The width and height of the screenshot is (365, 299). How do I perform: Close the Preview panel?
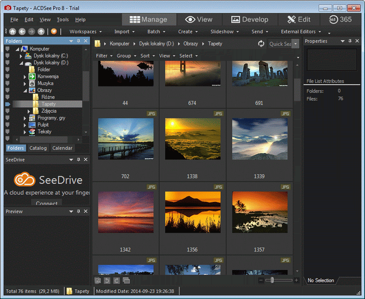[86, 211]
